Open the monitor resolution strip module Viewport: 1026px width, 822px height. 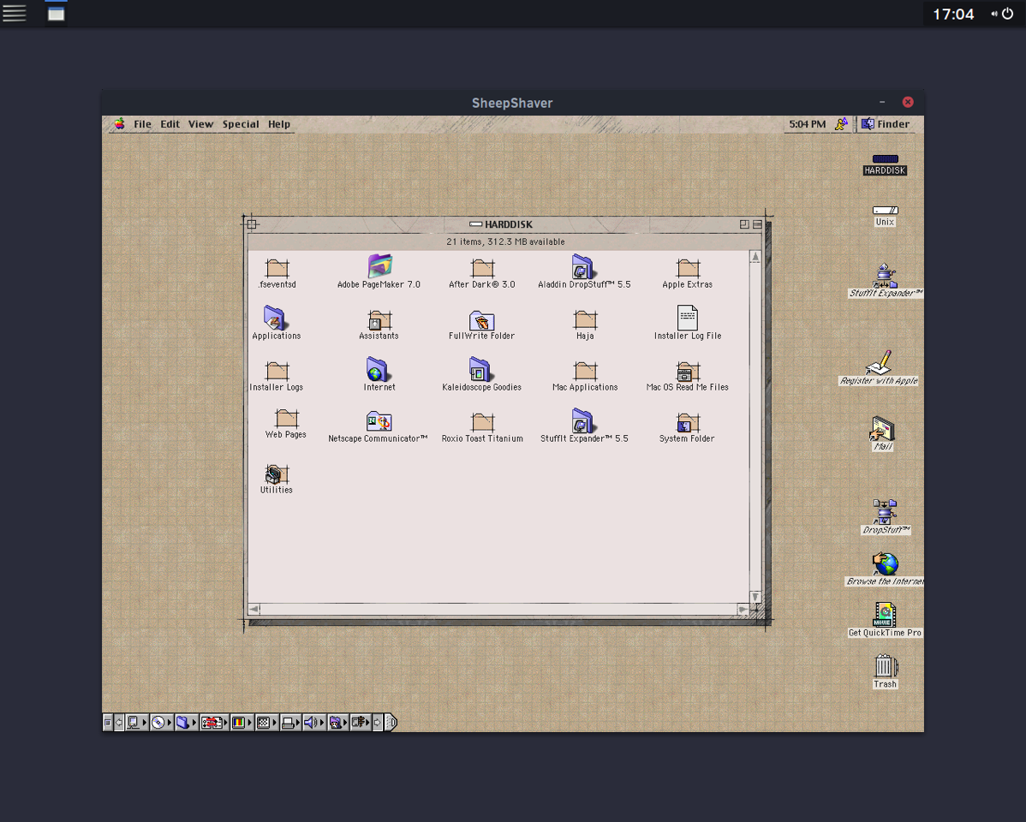[266, 722]
